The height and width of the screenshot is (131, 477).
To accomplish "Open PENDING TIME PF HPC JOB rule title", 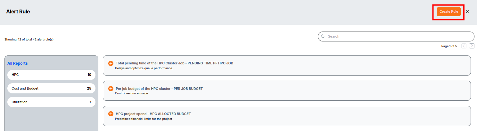I will 174,63.
